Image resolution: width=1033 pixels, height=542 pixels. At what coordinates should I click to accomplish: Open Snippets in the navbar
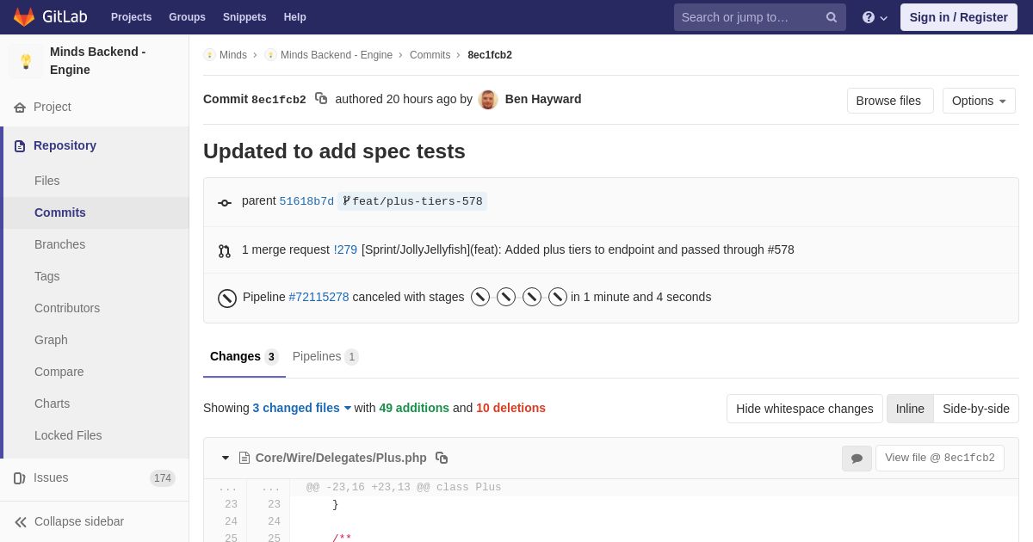[x=244, y=17]
